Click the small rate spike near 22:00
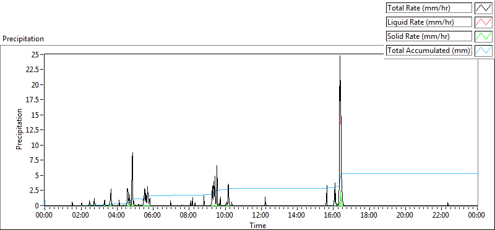Screen dimensions: 495x230 coord(447,203)
